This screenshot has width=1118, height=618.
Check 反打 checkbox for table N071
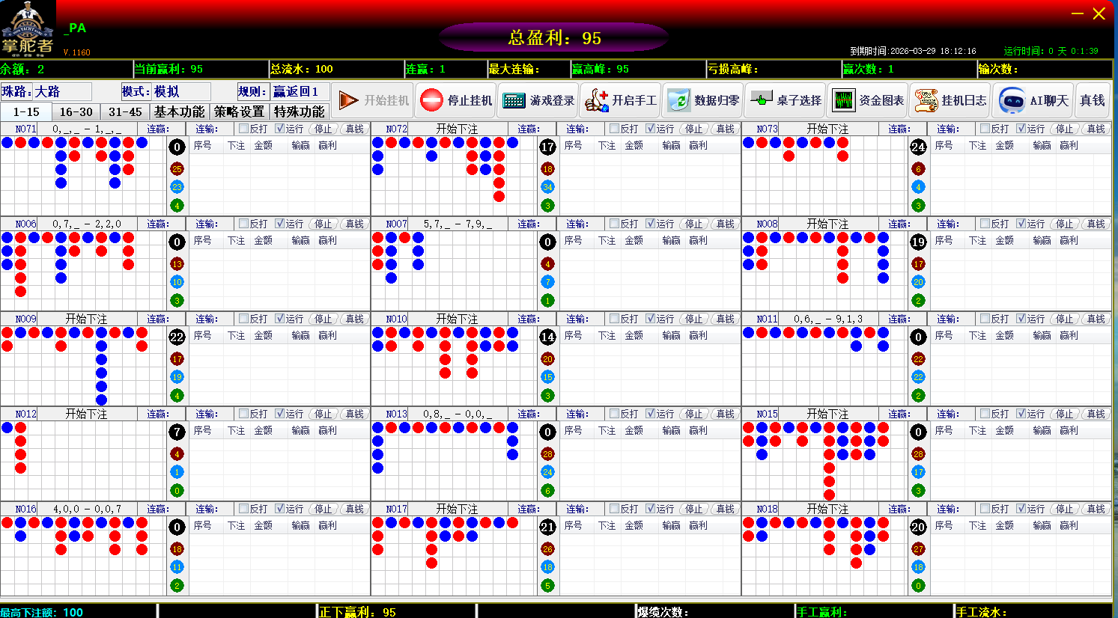(243, 129)
